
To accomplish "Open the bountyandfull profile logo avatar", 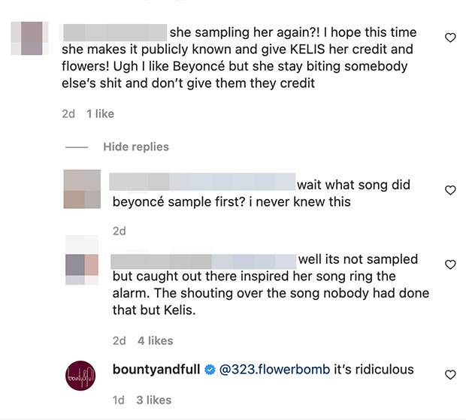I will [82, 375].
